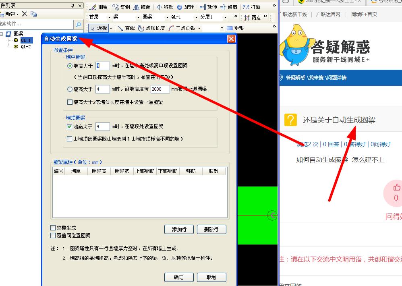Expand the top toolbar overflow chevron after 打断
Screen dimensions: 402x286
click(274, 6)
